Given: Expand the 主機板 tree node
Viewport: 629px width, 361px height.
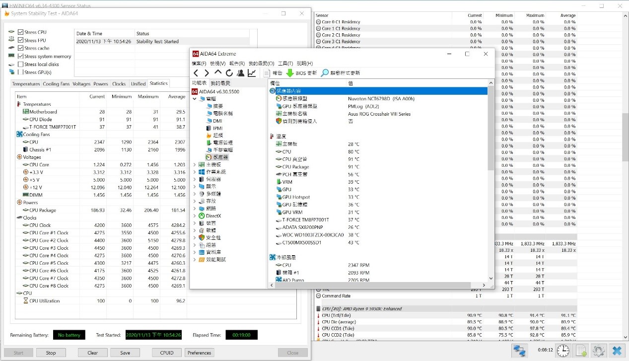Looking at the screenshot, I should pos(195,165).
